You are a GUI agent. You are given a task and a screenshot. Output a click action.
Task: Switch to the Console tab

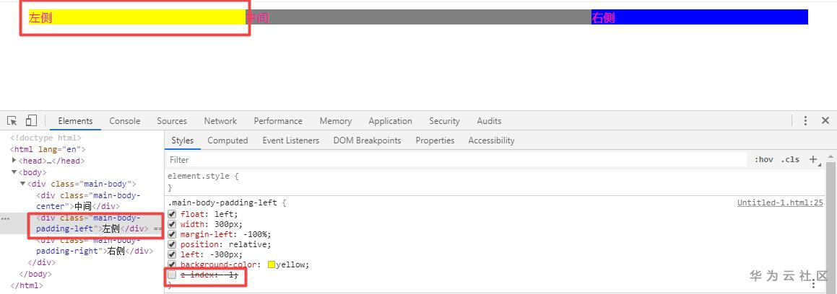124,121
